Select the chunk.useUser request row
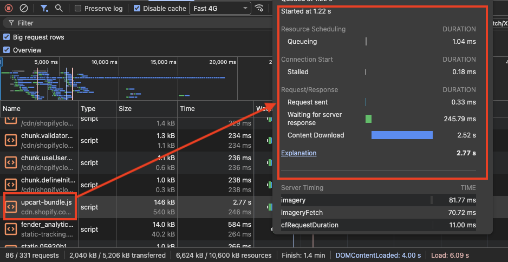The image size is (508, 262). (136, 162)
